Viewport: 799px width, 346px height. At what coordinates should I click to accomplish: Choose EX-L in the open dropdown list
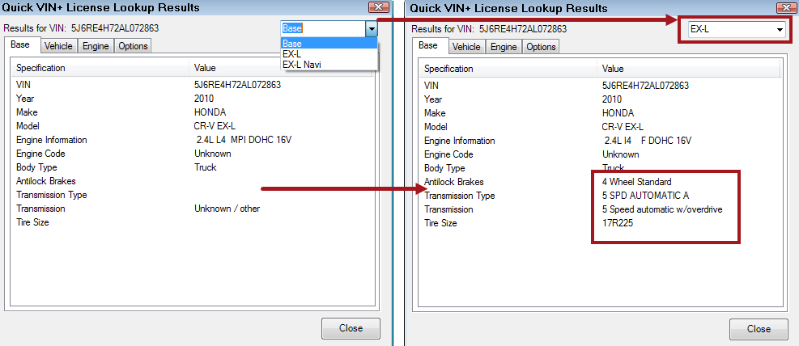point(291,54)
